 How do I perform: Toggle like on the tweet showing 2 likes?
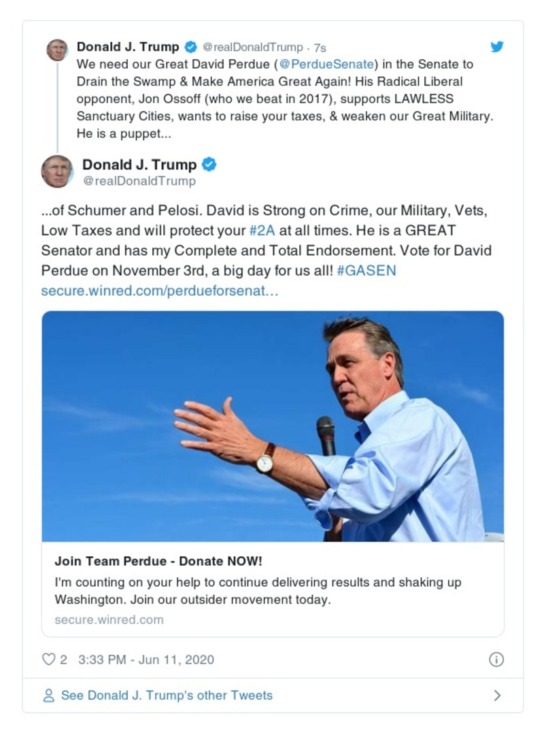click(48, 659)
